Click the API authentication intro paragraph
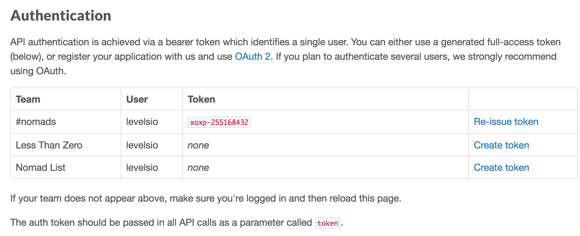Screen dimensions: 580x236 284,56
